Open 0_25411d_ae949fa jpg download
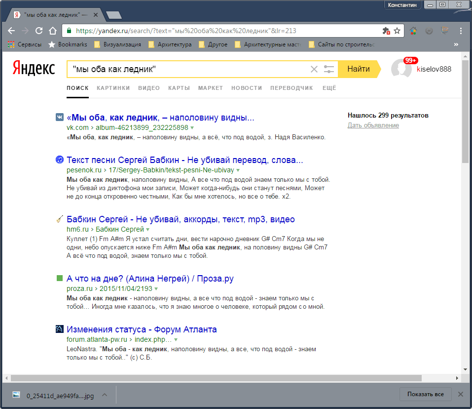Image resolution: width=472 pixels, height=409 pixels. point(60,396)
